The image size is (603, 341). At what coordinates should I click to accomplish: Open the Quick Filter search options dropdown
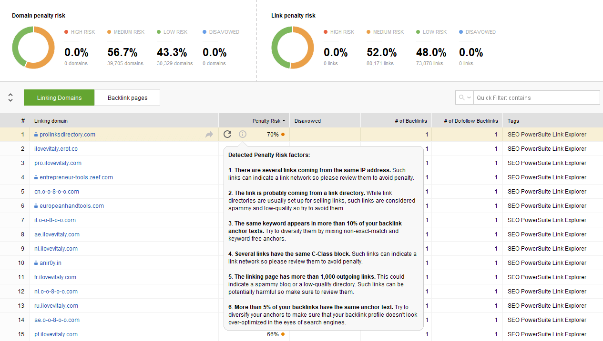(464, 97)
